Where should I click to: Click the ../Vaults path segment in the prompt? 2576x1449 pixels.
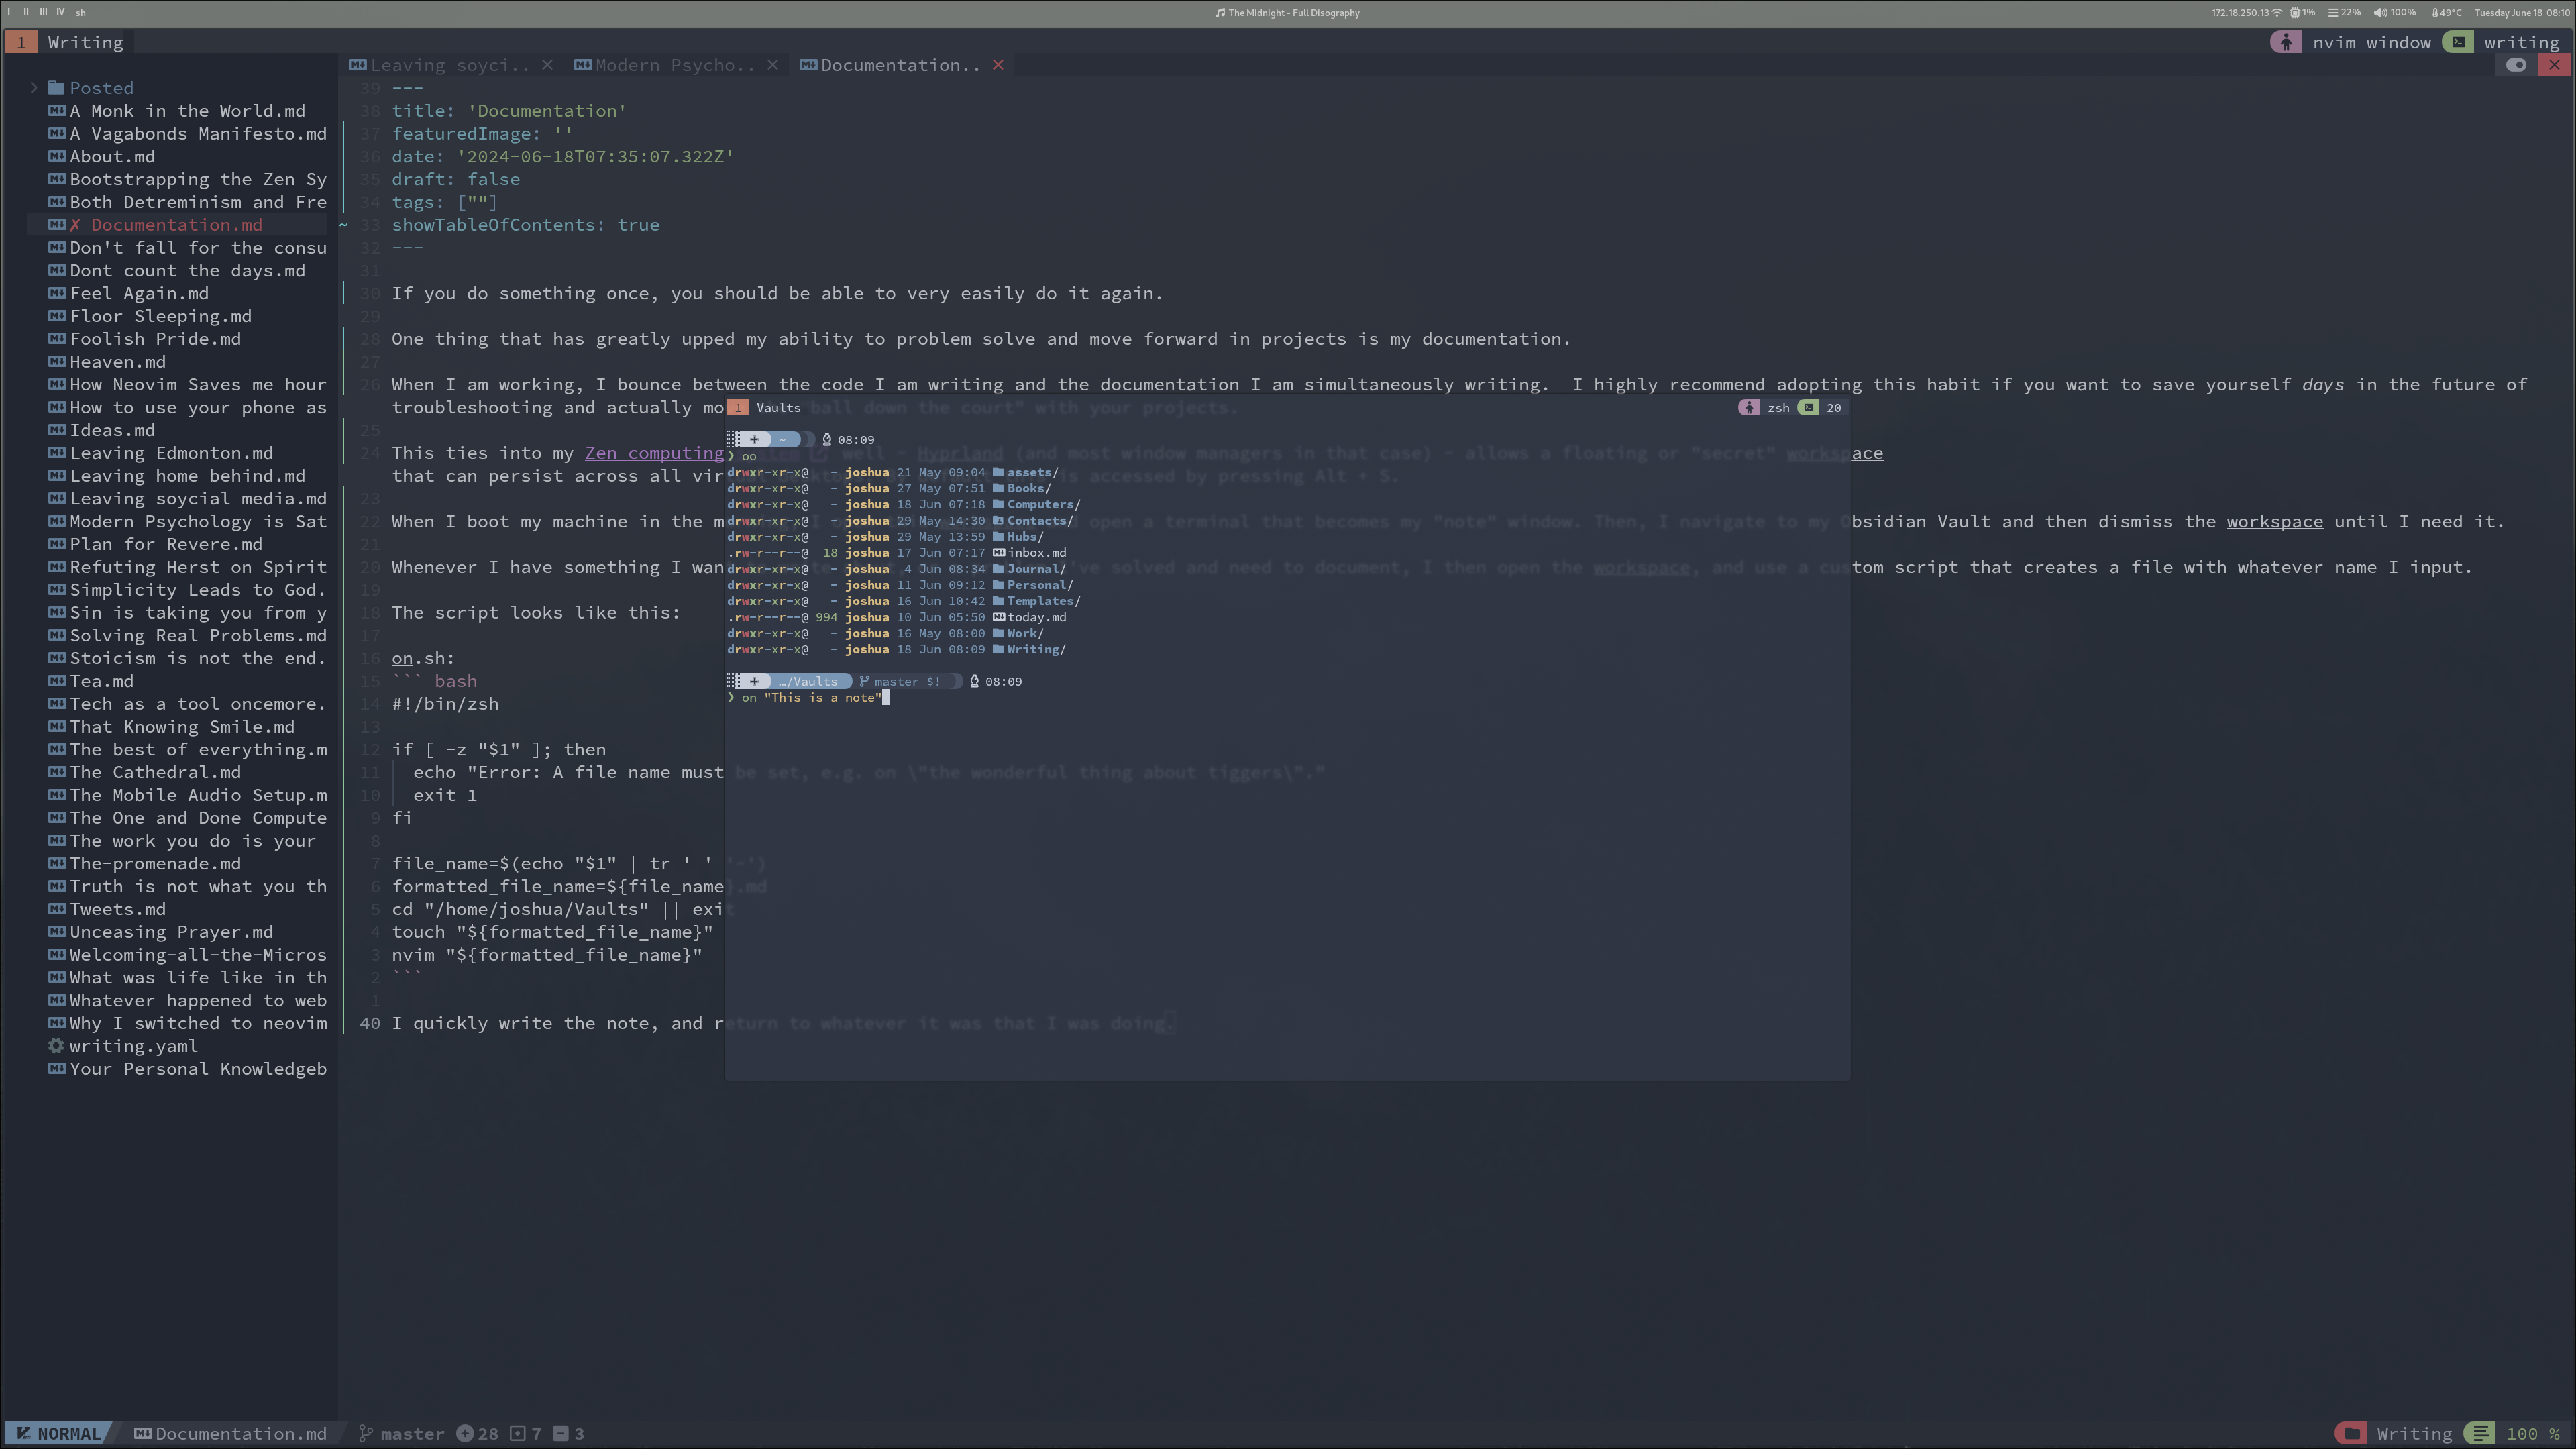click(x=808, y=682)
